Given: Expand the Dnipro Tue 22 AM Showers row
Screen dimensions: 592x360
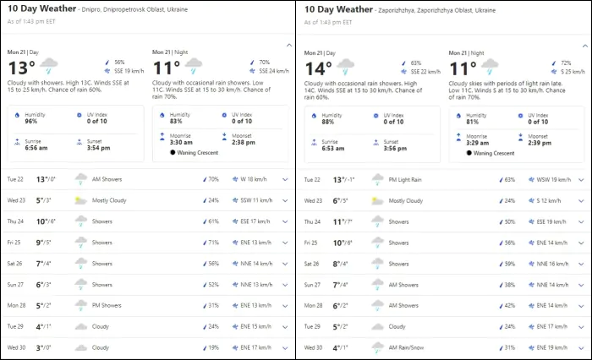Looking at the screenshot, I should tap(285, 179).
